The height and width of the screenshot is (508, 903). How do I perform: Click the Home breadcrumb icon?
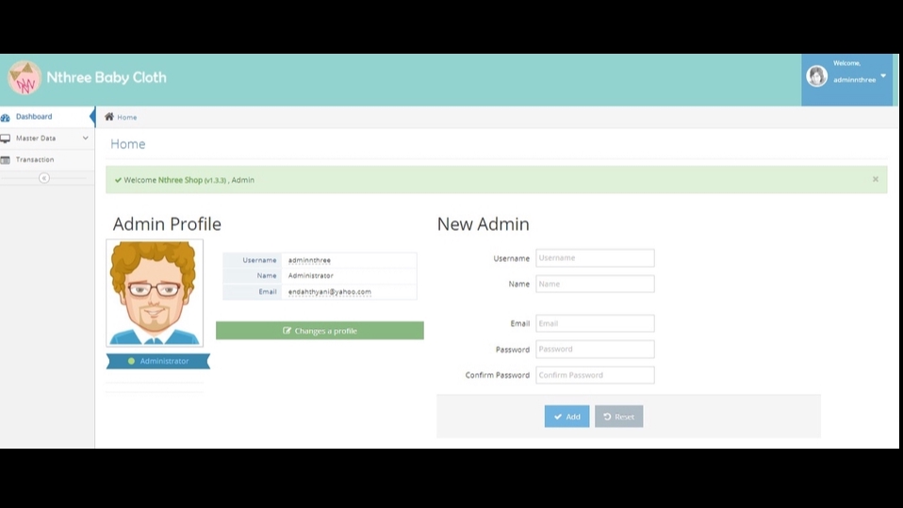click(108, 117)
